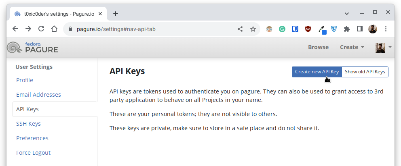The image size is (401, 166).
Task: Switch to Email Addresses settings
Action: (39, 95)
